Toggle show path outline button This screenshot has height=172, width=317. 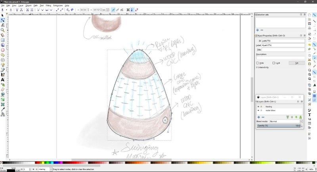pos(136,10)
